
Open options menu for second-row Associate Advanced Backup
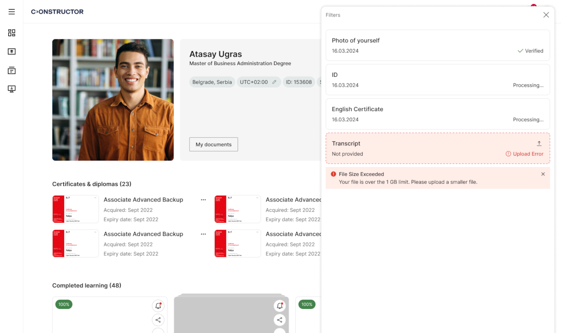[x=203, y=234]
